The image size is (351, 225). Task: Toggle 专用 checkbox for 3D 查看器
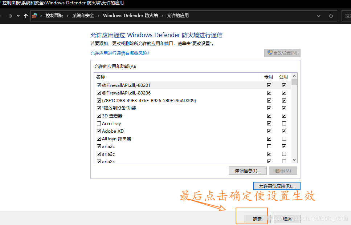[269, 116]
